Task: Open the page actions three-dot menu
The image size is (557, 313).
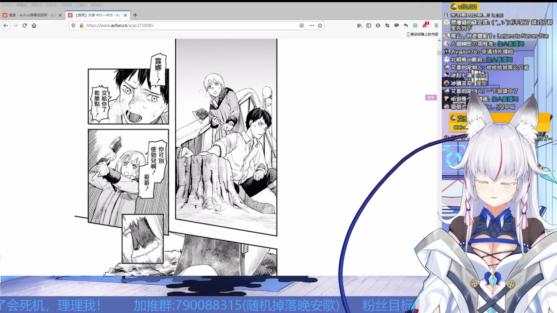Action: [x=312, y=26]
